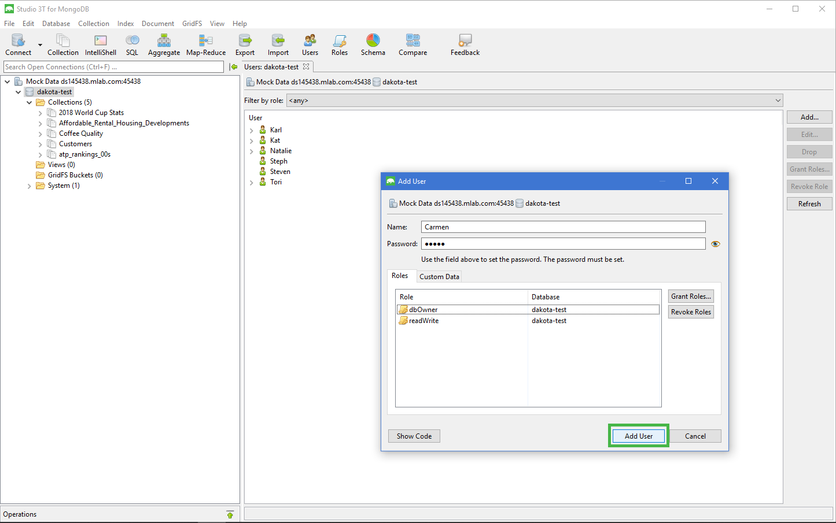Click the Show Code button

coord(414,436)
